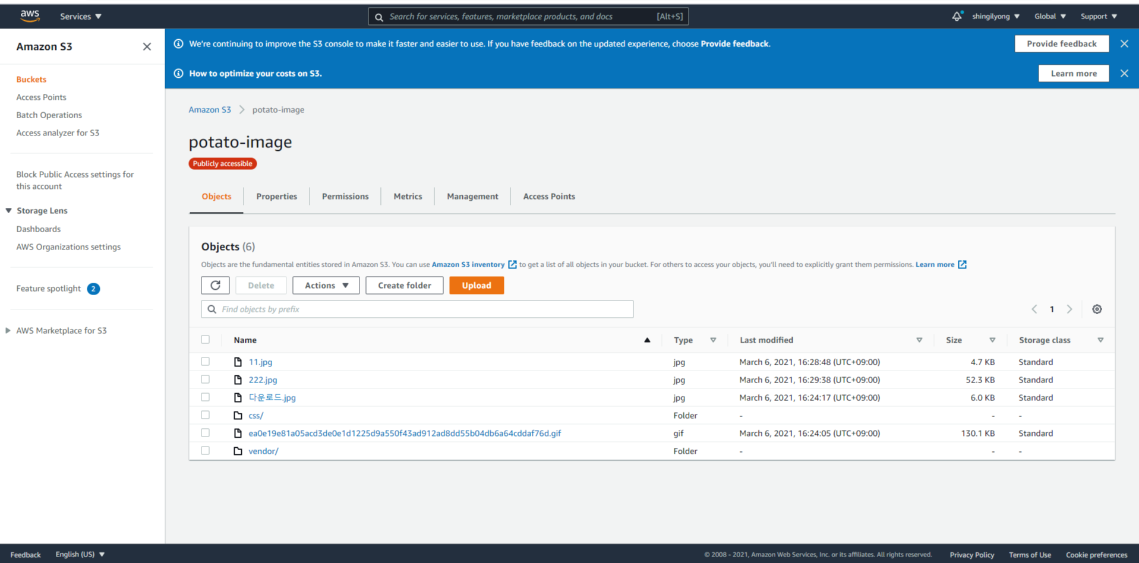Sort by Size column arrow
Image resolution: width=1139 pixels, height=563 pixels.
[x=992, y=340]
